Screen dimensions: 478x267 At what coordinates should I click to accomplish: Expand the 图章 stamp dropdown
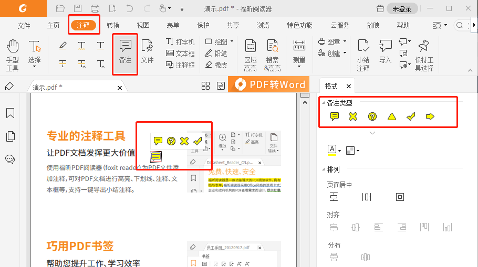pos(345,41)
